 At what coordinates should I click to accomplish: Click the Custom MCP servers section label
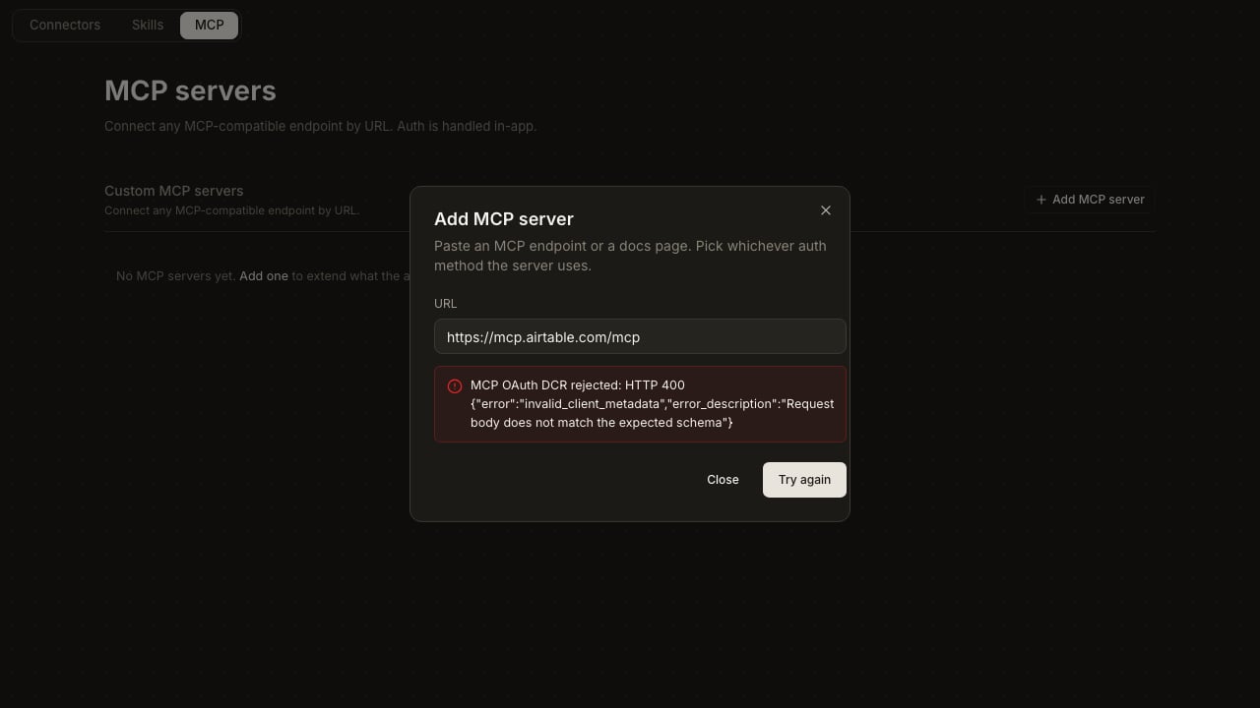tap(173, 191)
